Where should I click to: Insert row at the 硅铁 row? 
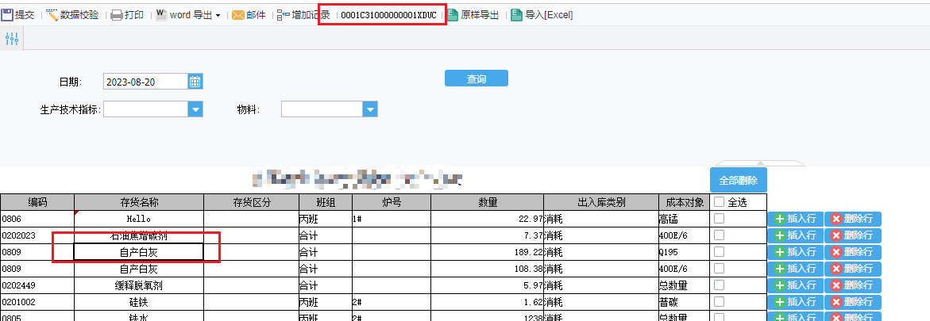tap(795, 302)
